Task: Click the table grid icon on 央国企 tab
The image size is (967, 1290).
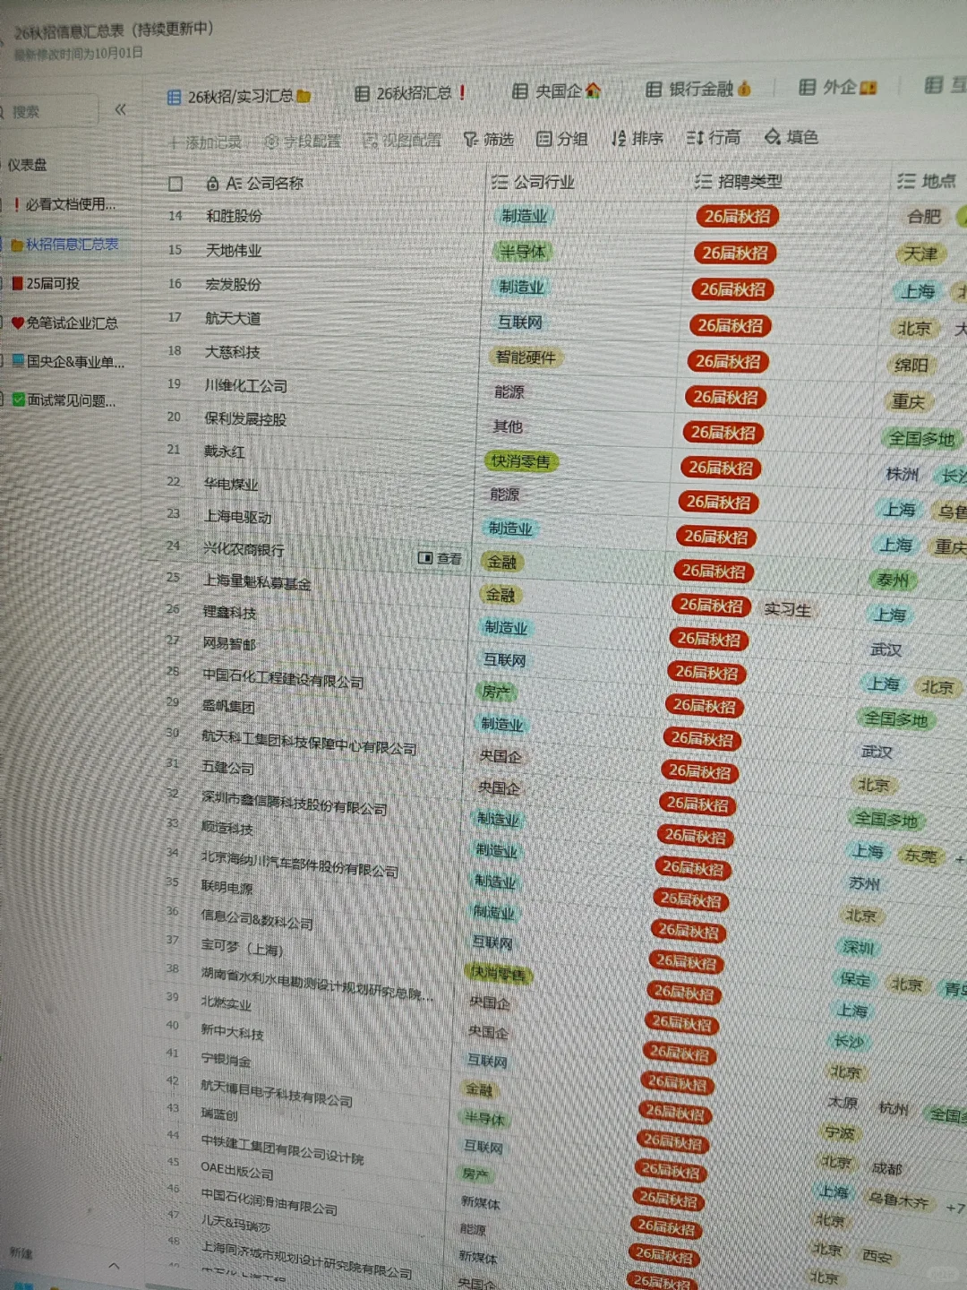Action: pyautogui.click(x=519, y=91)
